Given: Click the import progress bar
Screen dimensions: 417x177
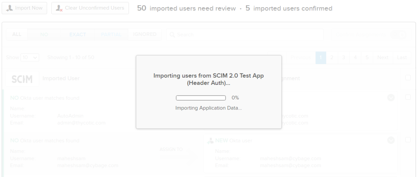Looking at the screenshot, I should (x=201, y=98).
